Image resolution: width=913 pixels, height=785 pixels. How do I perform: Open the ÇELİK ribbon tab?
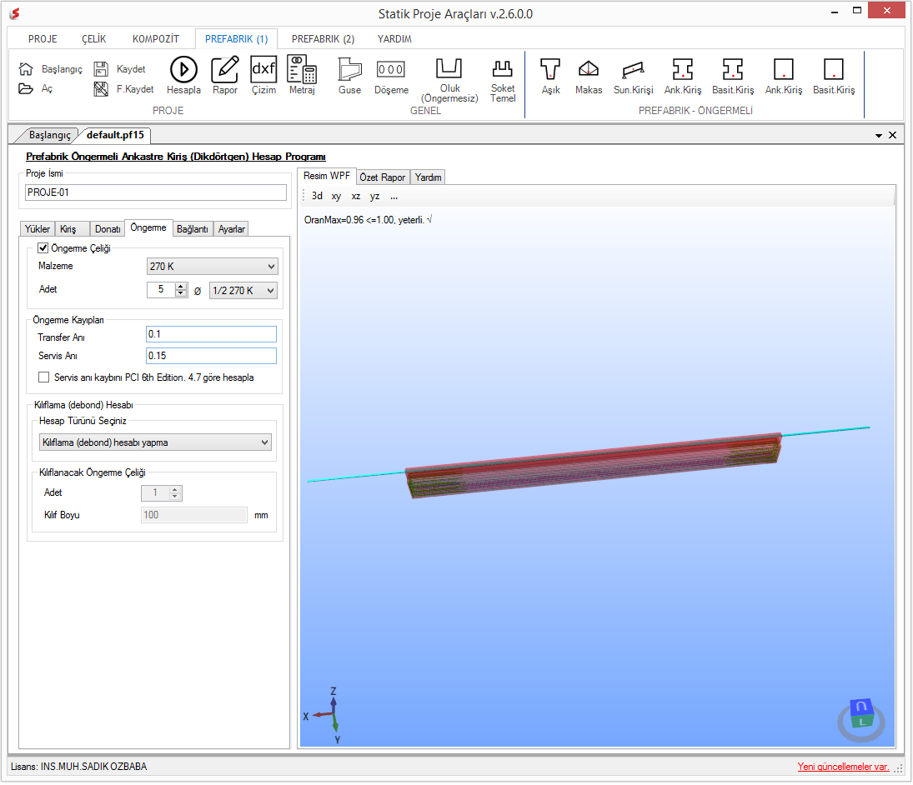93,39
